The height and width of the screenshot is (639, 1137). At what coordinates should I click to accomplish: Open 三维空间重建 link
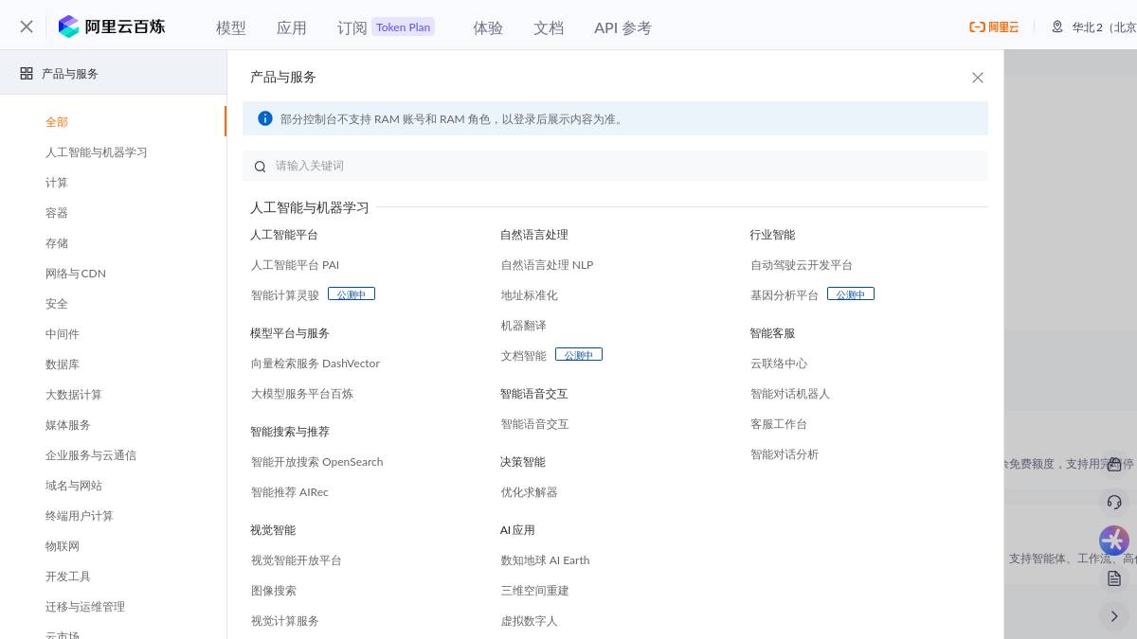pyautogui.click(x=535, y=591)
